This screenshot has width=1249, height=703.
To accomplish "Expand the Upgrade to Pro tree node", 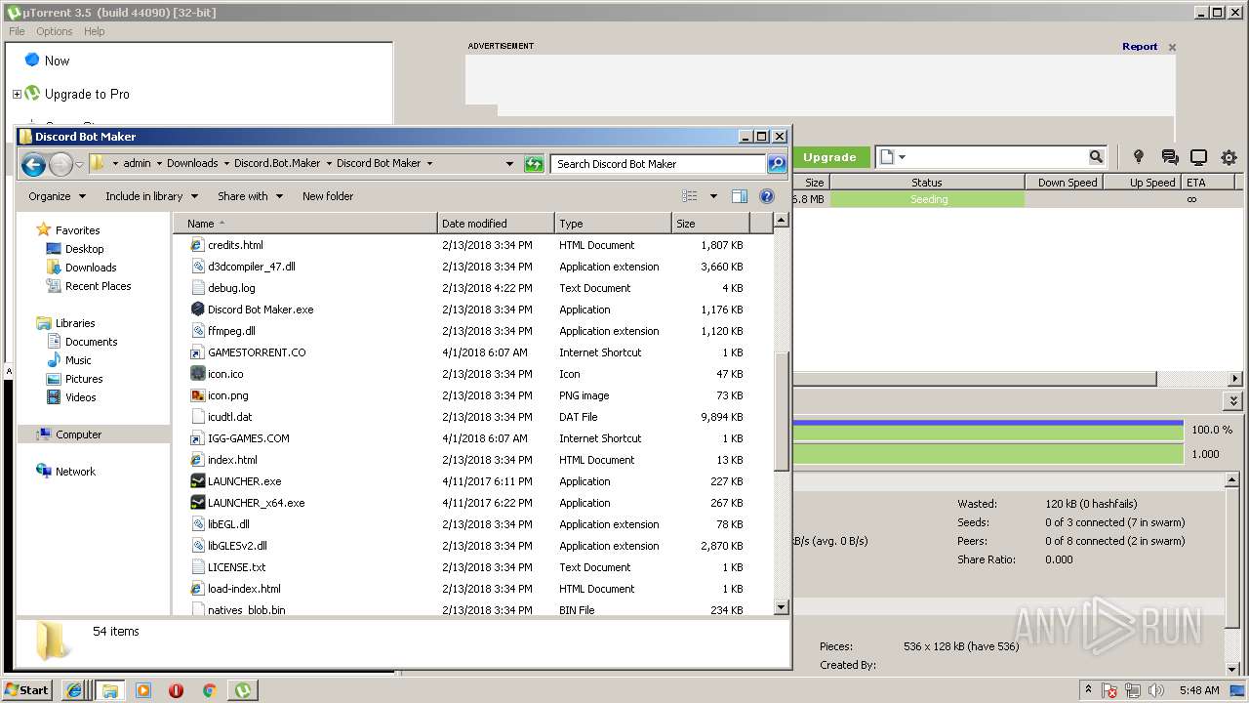I will tap(17, 95).
